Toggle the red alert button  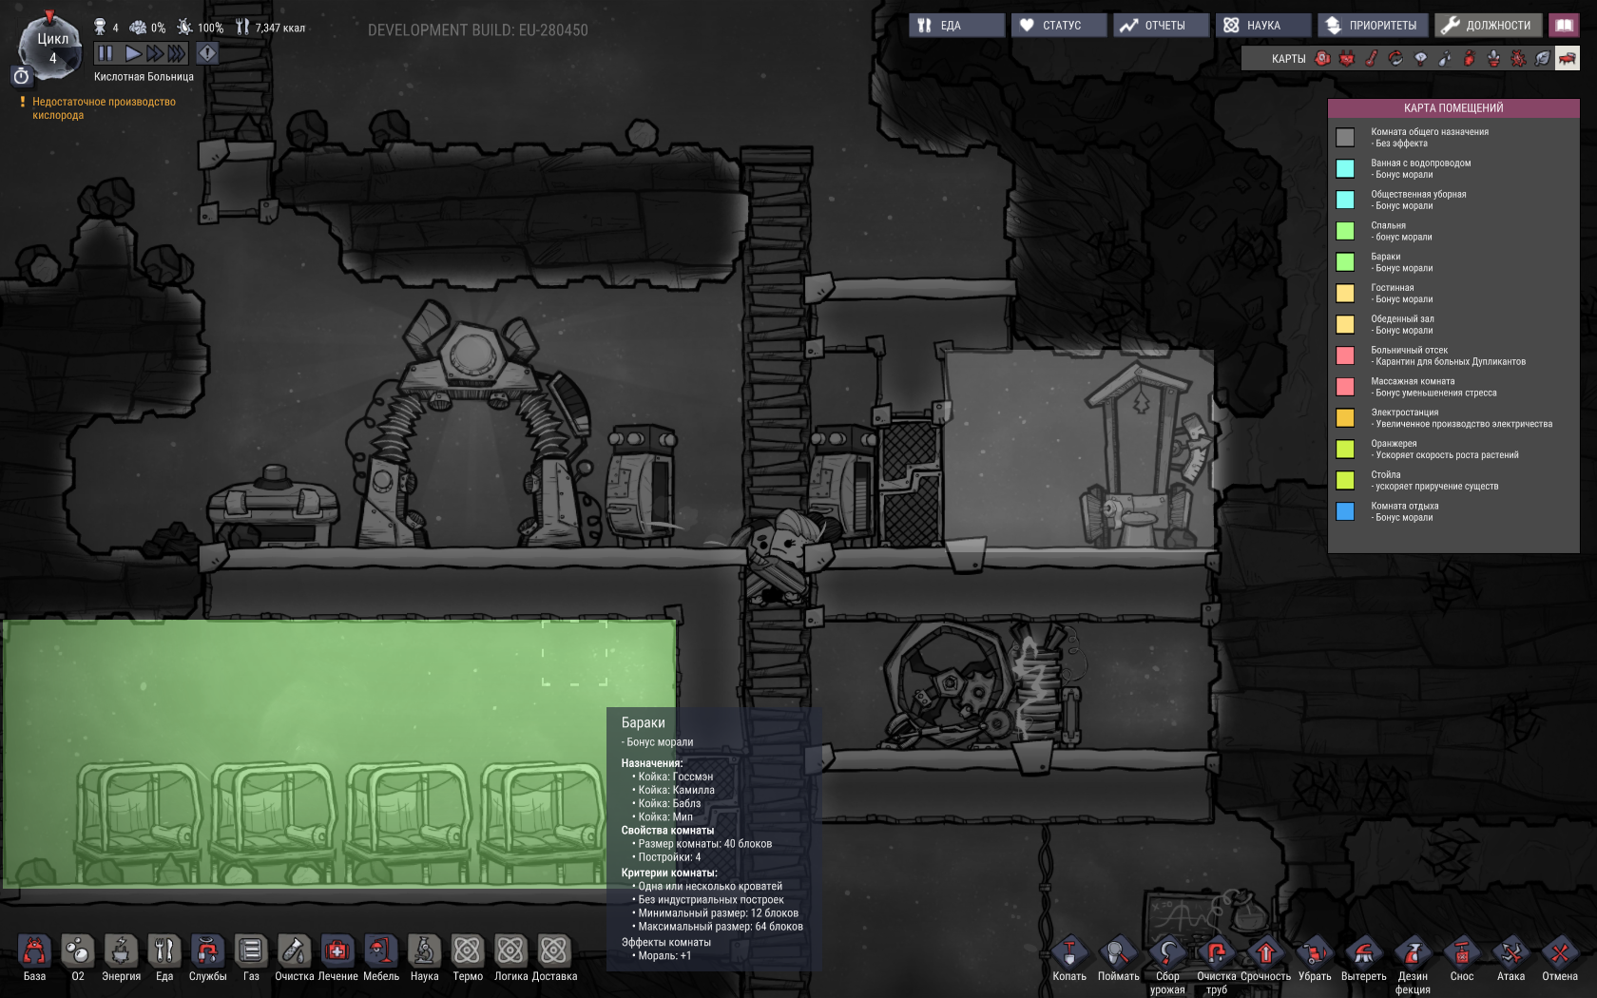(x=206, y=53)
